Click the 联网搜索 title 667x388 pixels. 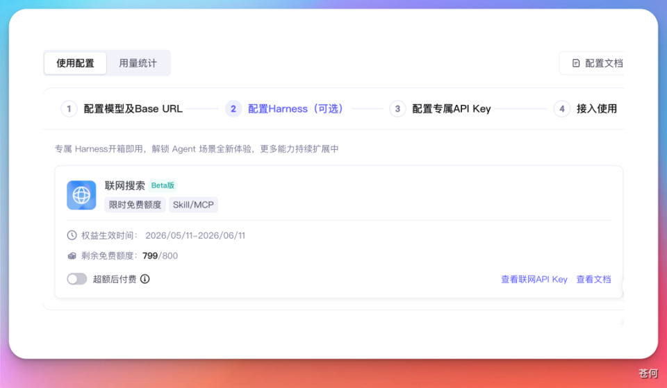pyautogui.click(x=124, y=185)
